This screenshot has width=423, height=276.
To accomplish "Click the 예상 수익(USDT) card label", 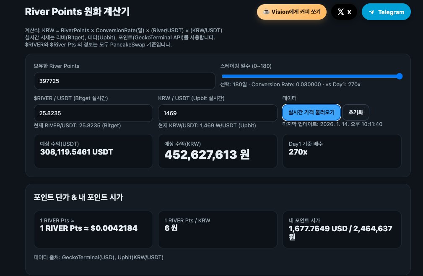I will pos(60,144).
